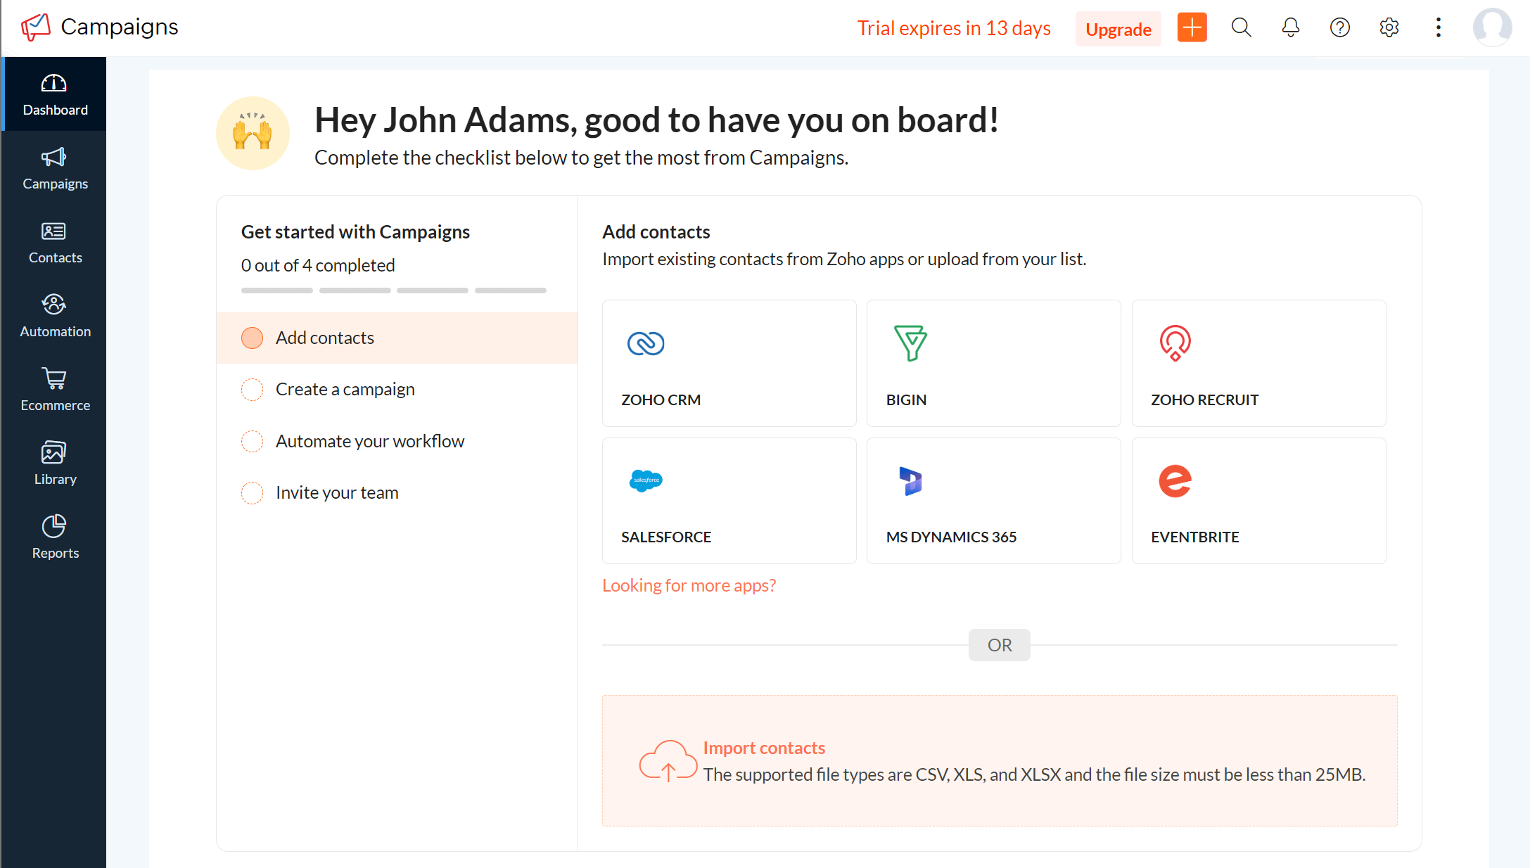Toggle the Create a campaign checklist item
Viewport: 1530px width, 868px height.
click(251, 389)
